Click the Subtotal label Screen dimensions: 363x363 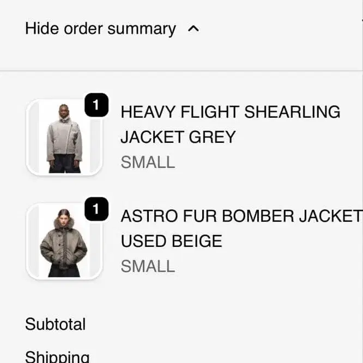click(55, 324)
